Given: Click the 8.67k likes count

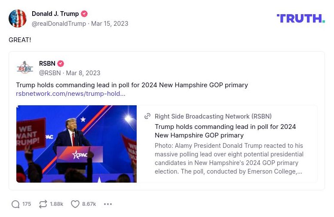Looking at the screenshot, I should (89, 204).
